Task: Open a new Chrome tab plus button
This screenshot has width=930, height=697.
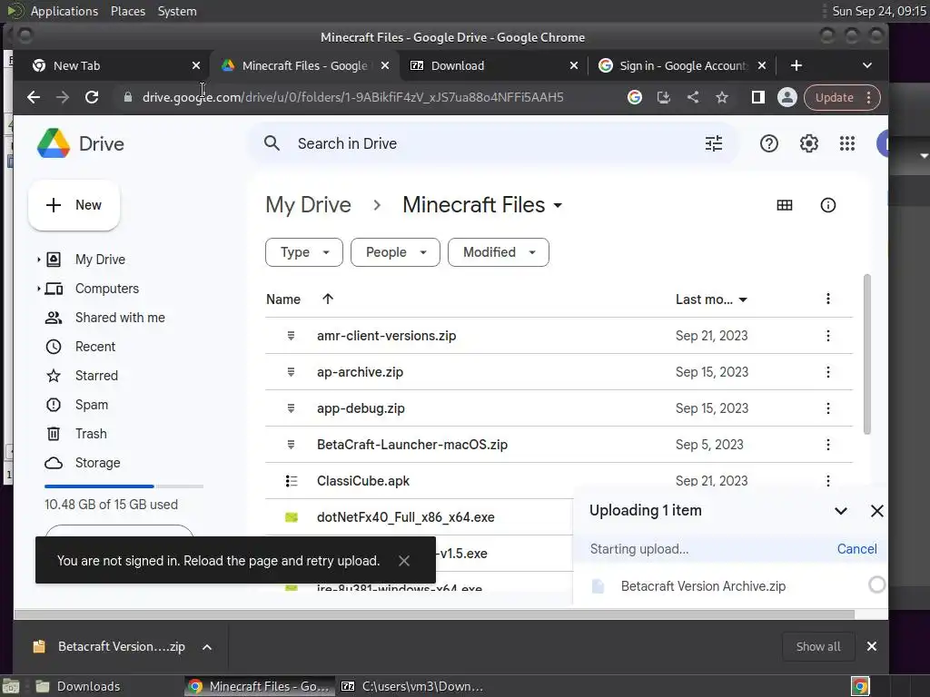Action: tap(796, 65)
